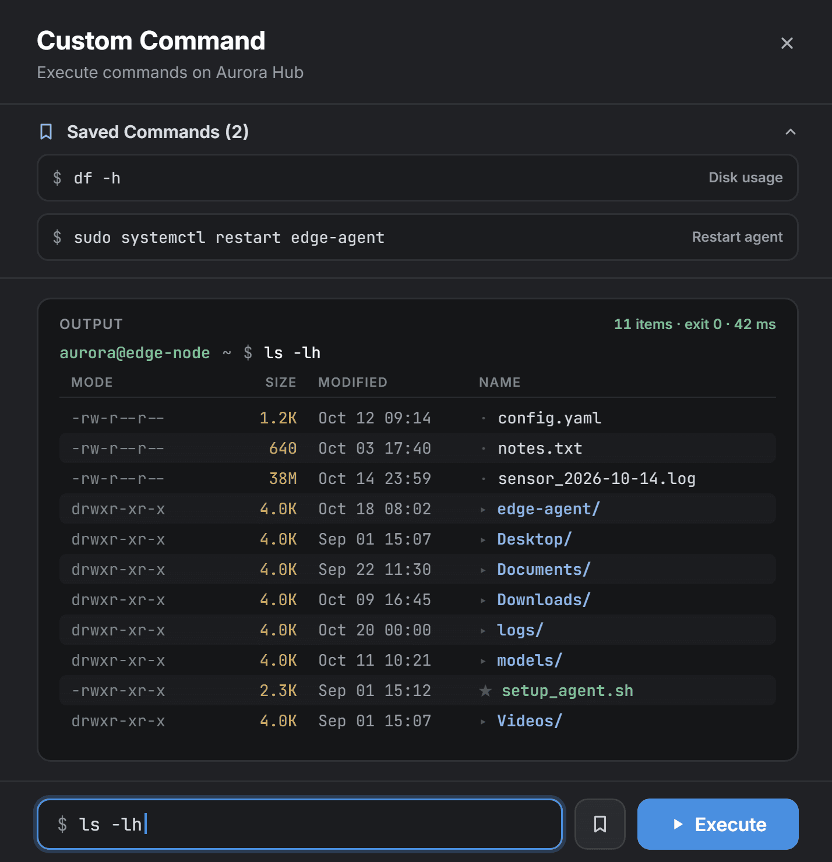This screenshot has height=862, width=832.
Task: Click the star icon beside setup_agent.sh
Action: [x=485, y=691]
